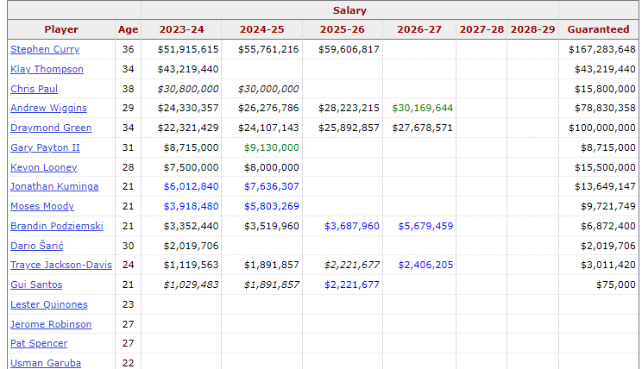Viewport: 642px width, 369px height.
Task: Select the Gui Santos link
Action: tap(36, 285)
